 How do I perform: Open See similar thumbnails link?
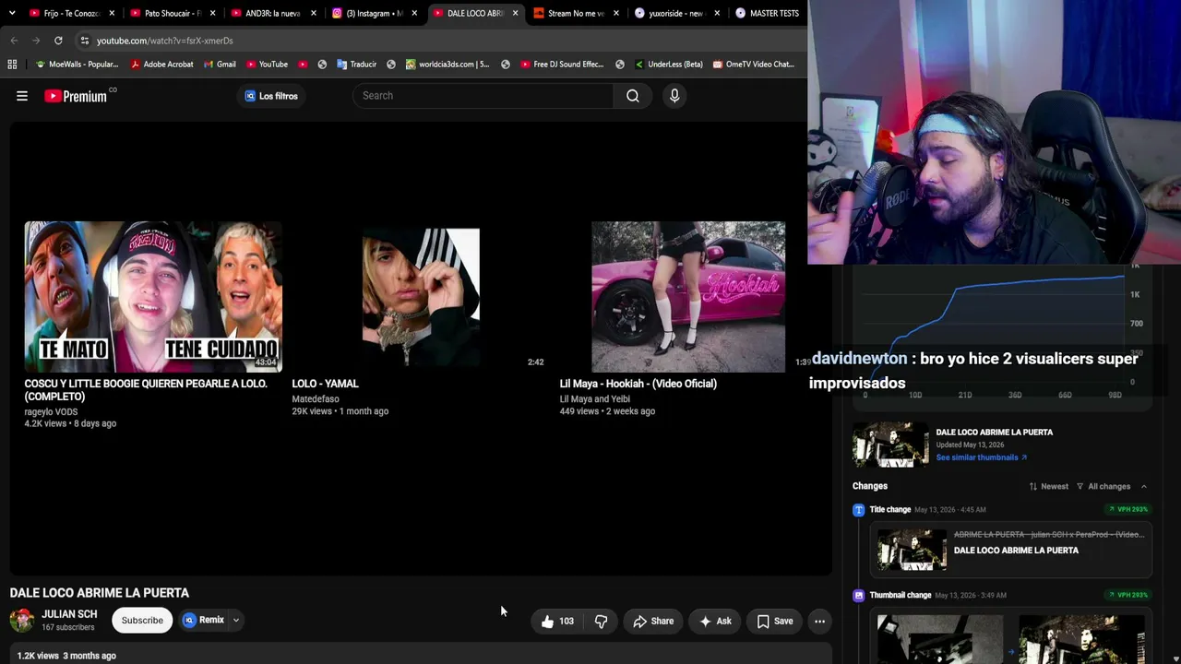pos(981,457)
